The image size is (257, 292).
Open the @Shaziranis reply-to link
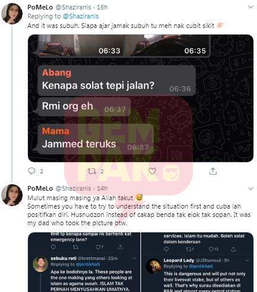click(80, 16)
